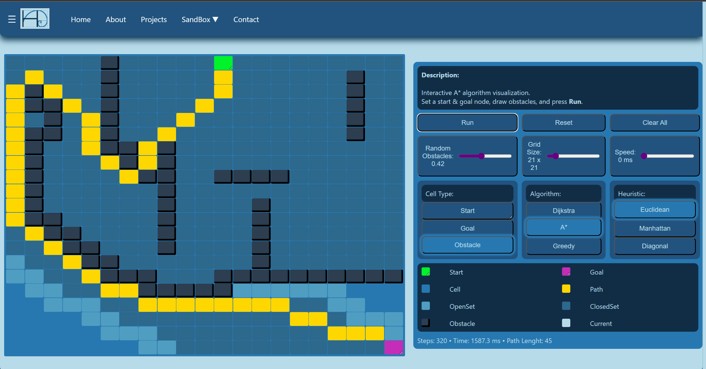
Task: Set cell type to Goal
Action: coord(467,228)
